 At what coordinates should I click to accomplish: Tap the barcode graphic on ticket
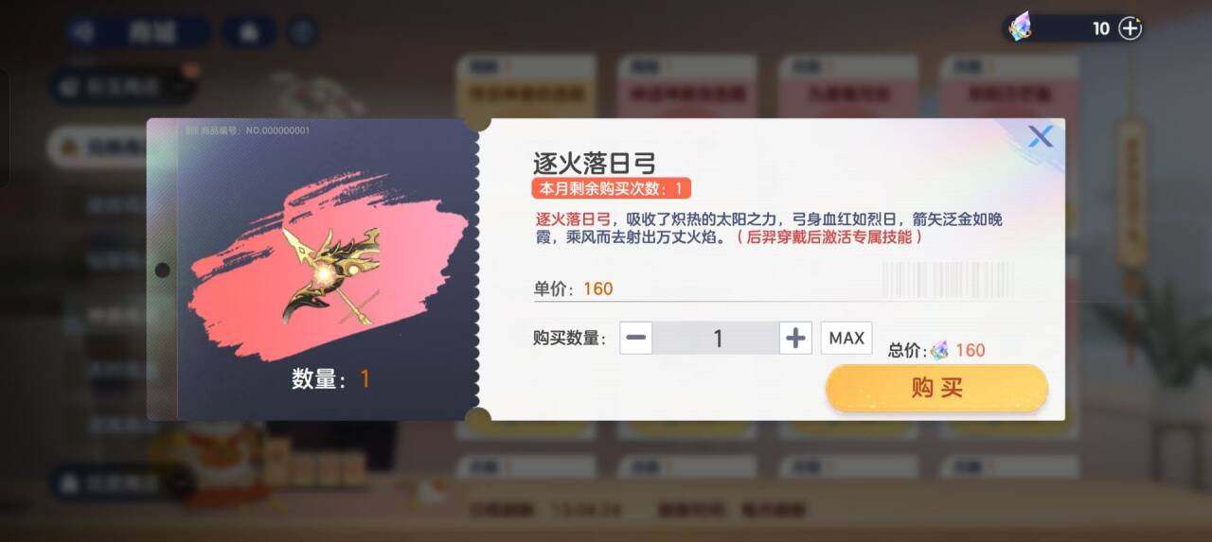[x=948, y=280]
